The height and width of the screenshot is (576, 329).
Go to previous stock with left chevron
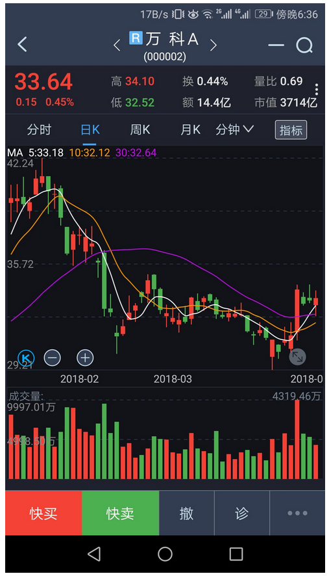(117, 46)
